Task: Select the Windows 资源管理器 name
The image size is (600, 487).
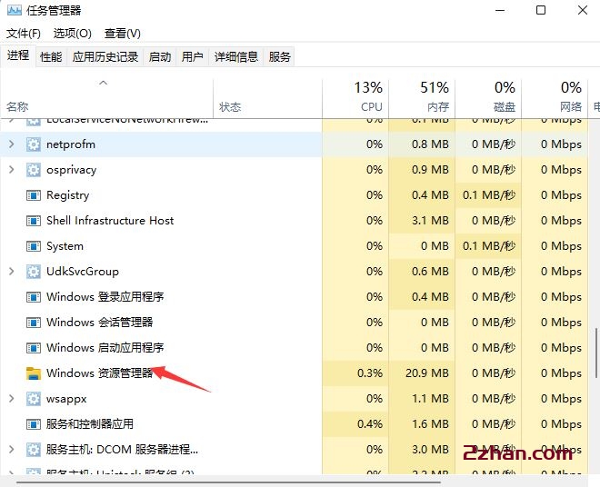Action: 99,373
